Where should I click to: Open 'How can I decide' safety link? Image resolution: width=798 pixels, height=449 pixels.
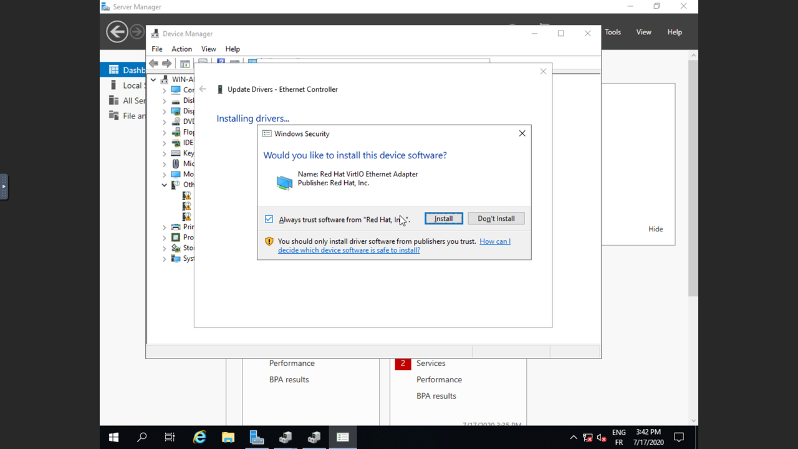pyautogui.click(x=394, y=246)
